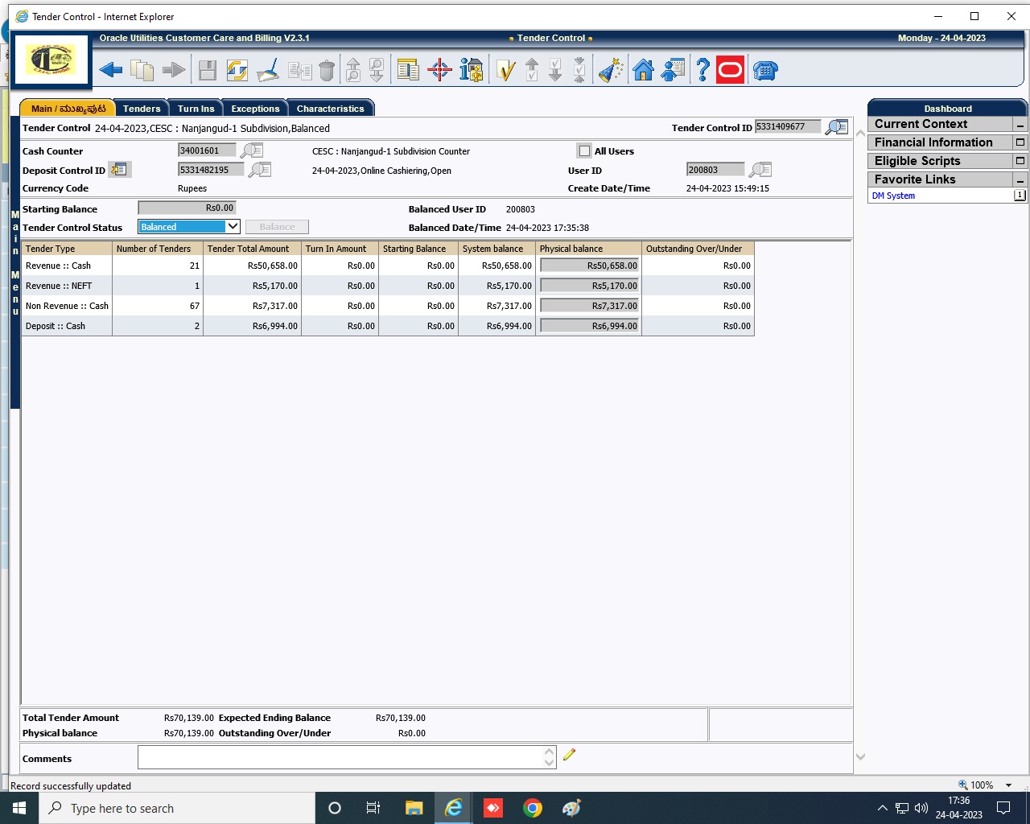Click Physical balance field for Revenue NEFT
Viewport: 1030px width, 824px height.
click(589, 286)
